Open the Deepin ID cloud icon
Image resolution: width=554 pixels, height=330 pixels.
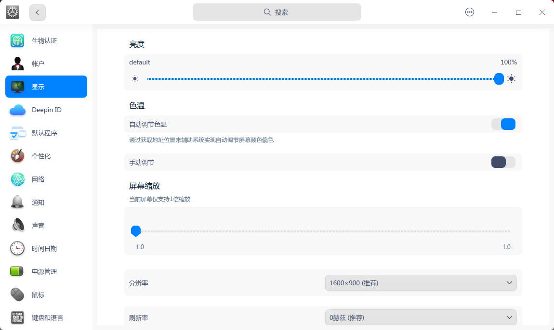pos(17,110)
